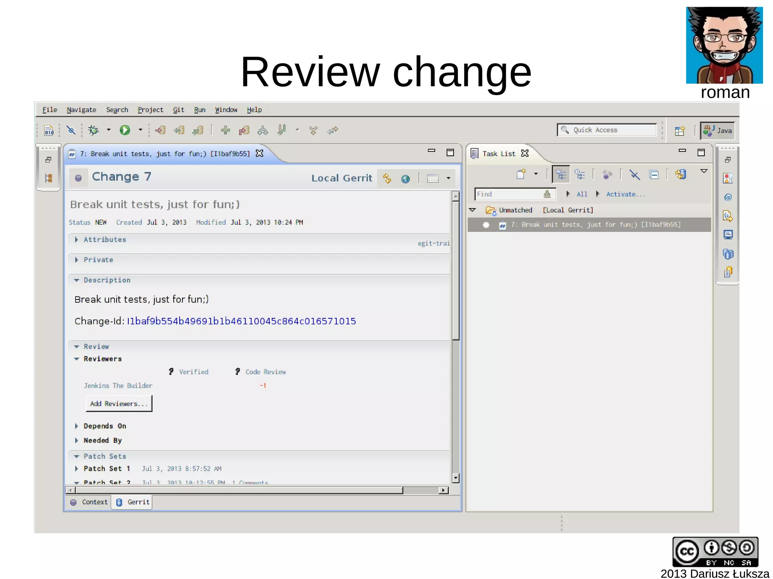Image resolution: width=773 pixels, height=579 pixels.
Task: Click the Debug bug icon in toolbar
Action: coord(93,130)
